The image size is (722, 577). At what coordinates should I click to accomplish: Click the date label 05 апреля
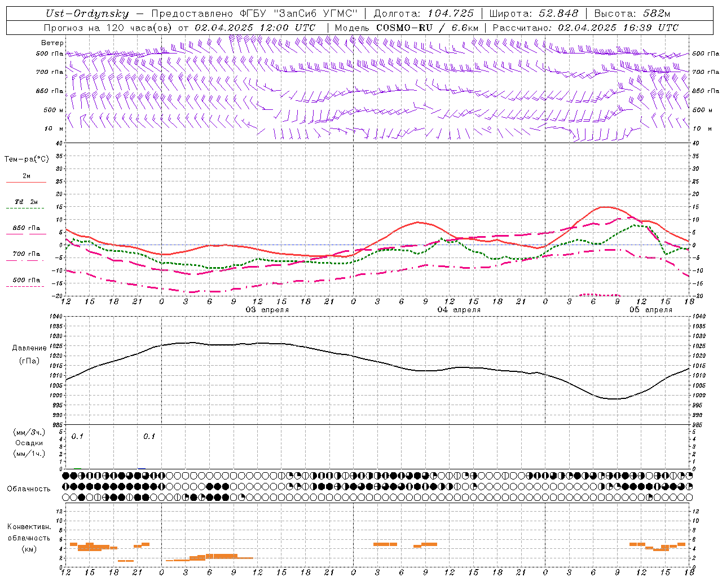point(651,310)
